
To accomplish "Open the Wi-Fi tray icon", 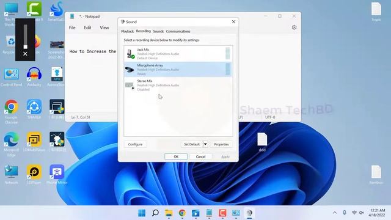I will [354, 213].
